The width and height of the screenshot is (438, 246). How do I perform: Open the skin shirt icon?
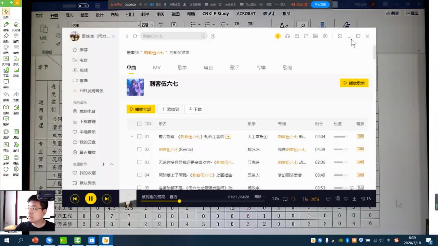[306, 36]
